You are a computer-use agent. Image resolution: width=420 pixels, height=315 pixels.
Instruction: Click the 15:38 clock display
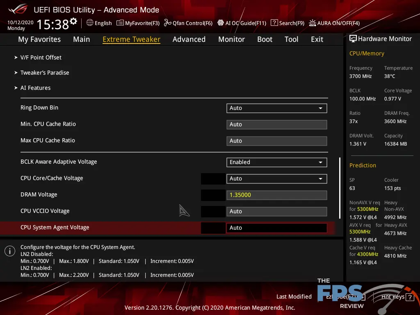coord(52,24)
